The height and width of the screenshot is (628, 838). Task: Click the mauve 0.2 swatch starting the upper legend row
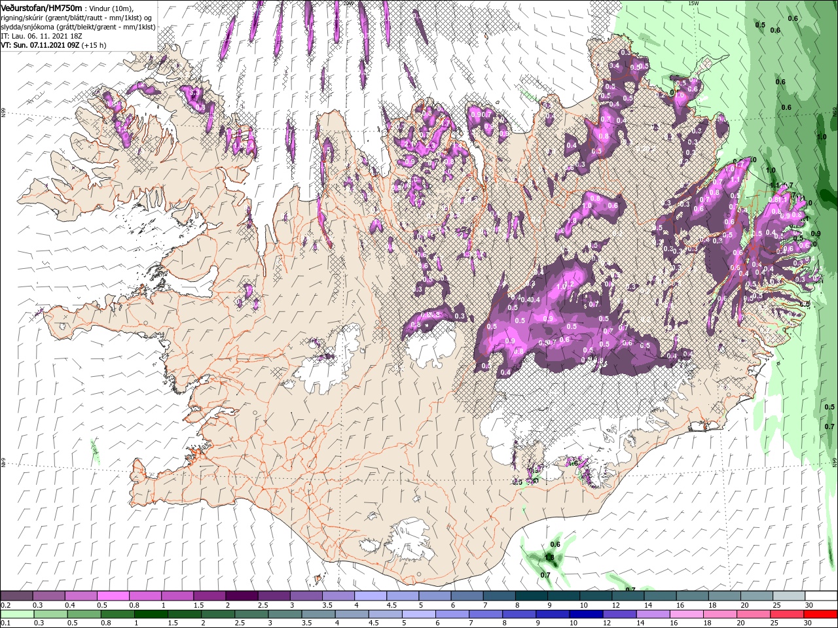click(16, 596)
